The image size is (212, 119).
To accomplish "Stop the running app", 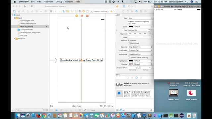I will coord(32,6).
